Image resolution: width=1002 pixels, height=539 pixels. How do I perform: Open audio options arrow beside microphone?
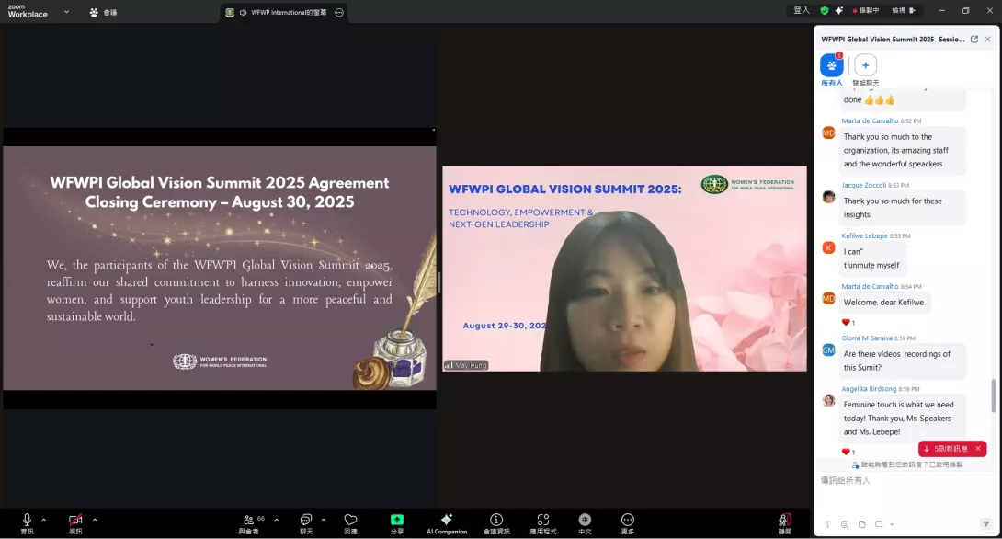(x=43, y=520)
